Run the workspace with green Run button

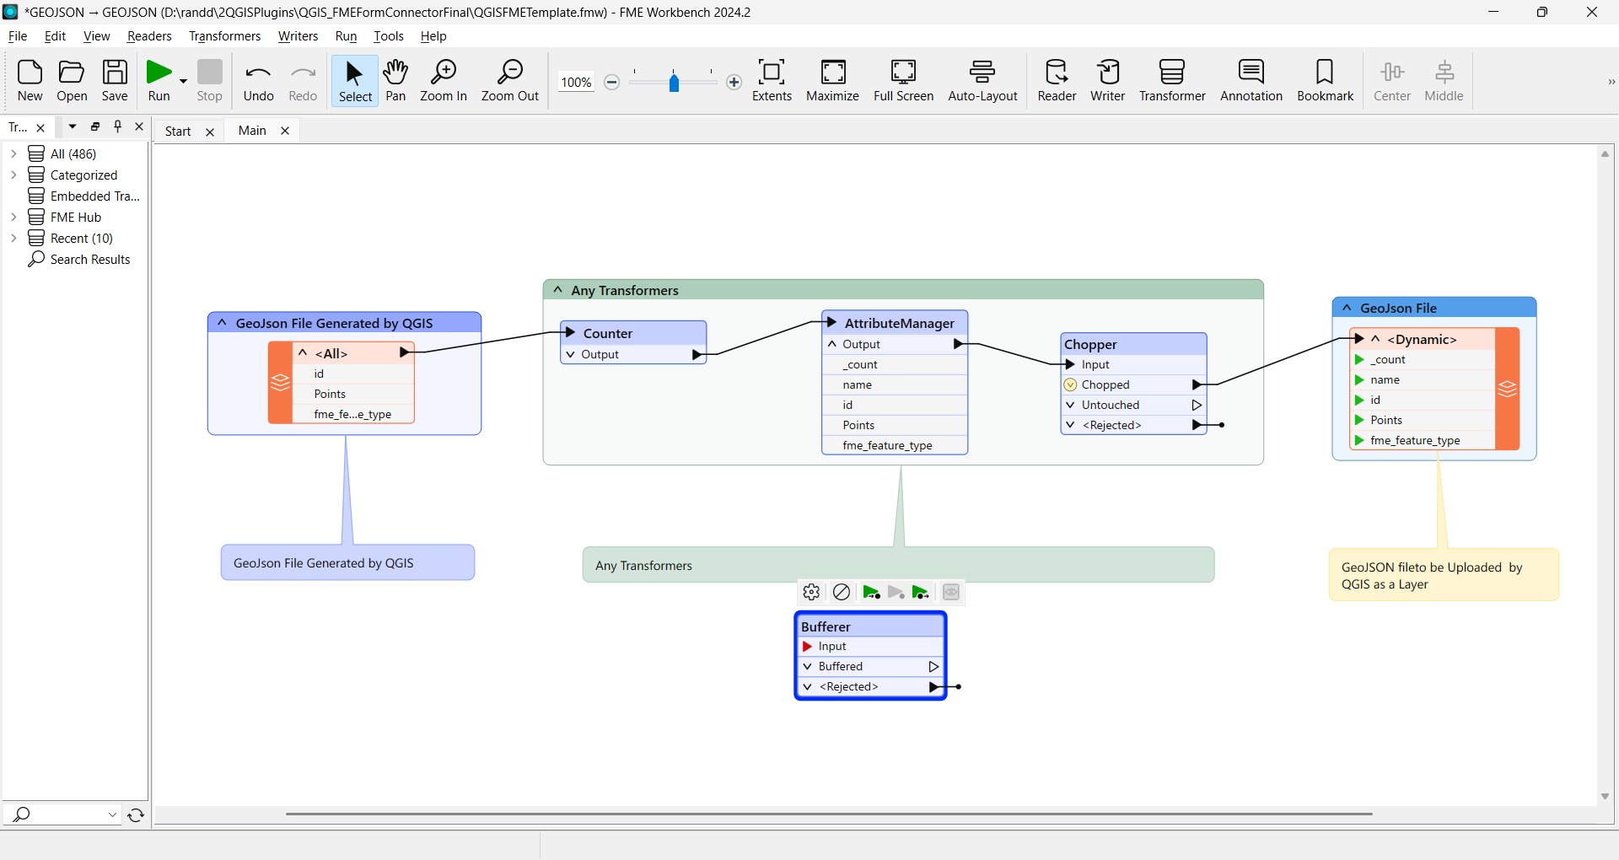click(159, 81)
